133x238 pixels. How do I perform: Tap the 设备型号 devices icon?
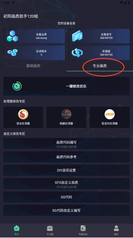coord(77,36)
